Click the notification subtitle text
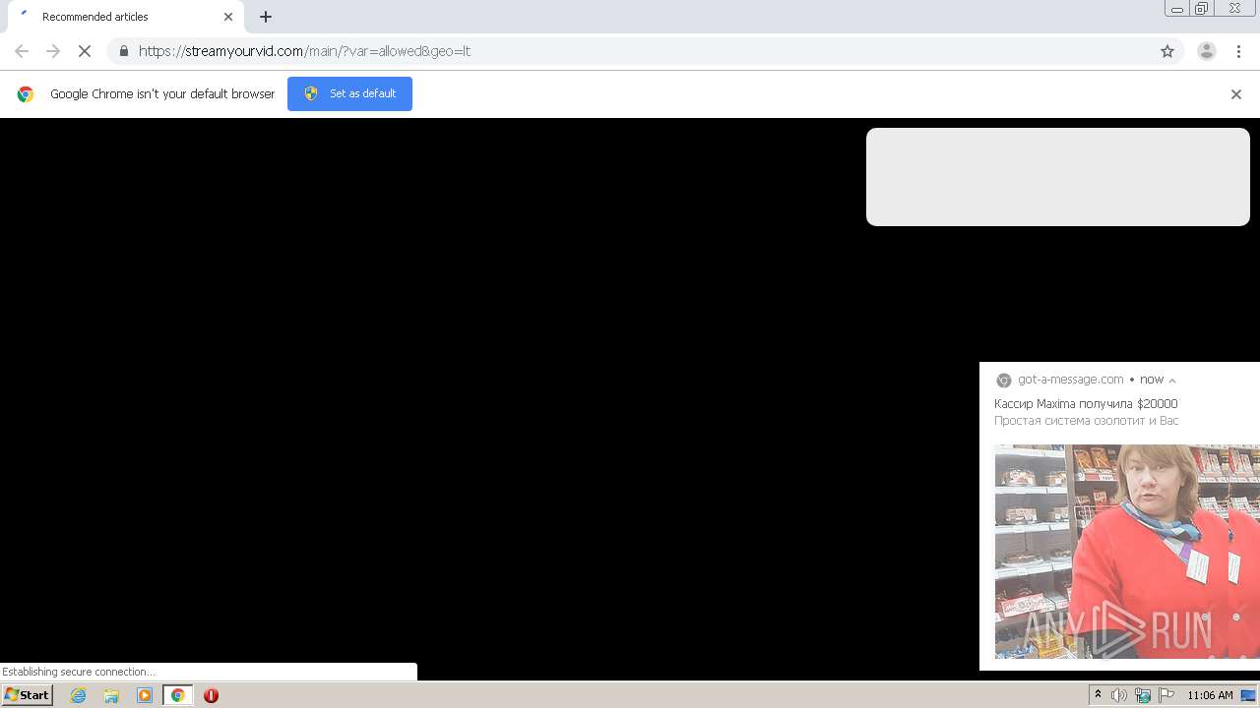Image resolution: width=1260 pixels, height=708 pixels. coord(1086,421)
